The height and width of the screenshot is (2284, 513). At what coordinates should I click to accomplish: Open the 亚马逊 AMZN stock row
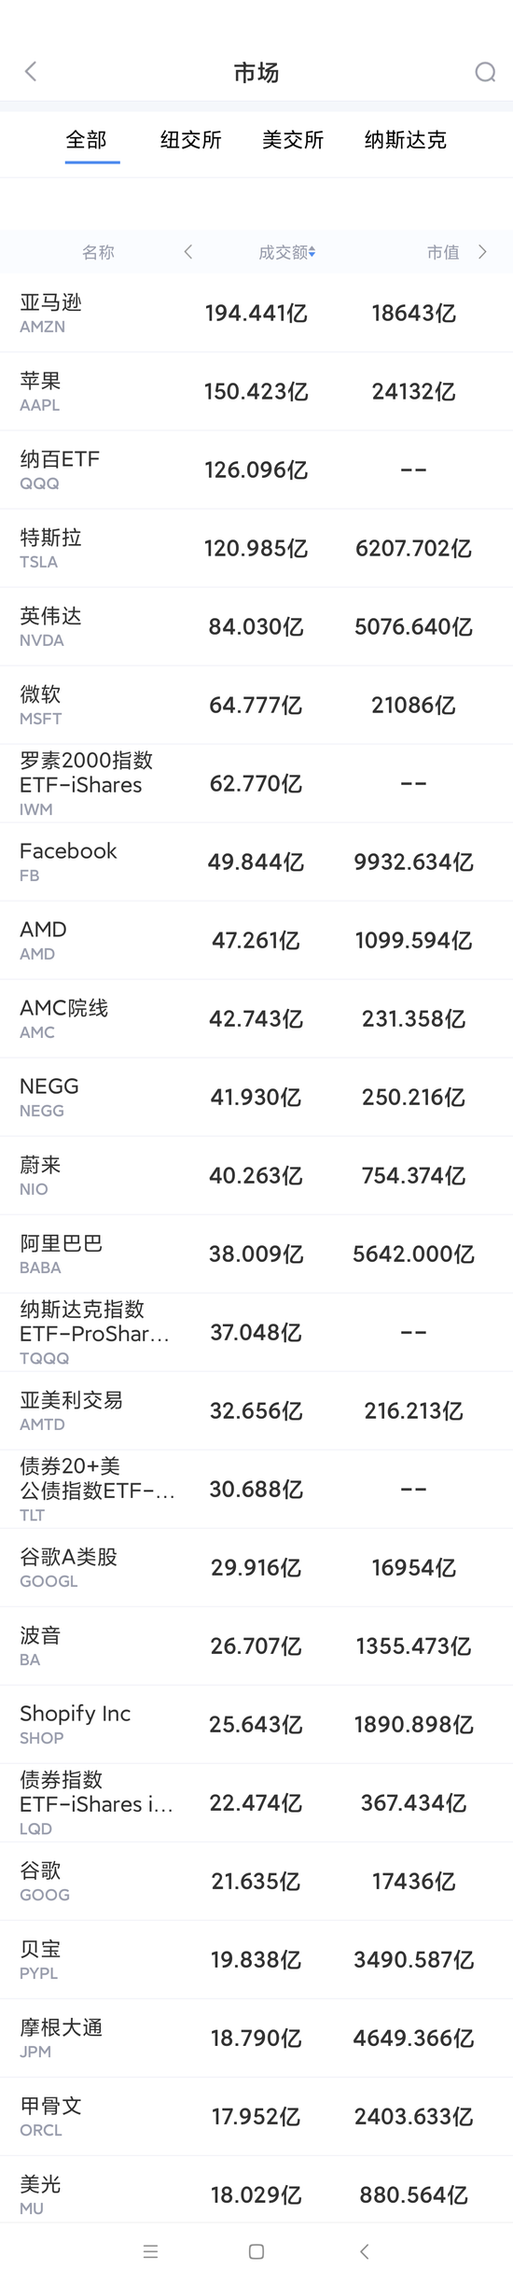pos(256,313)
